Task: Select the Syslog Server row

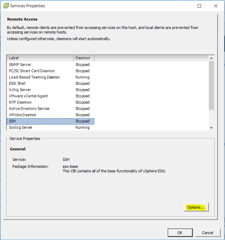Action: [x=50, y=128]
